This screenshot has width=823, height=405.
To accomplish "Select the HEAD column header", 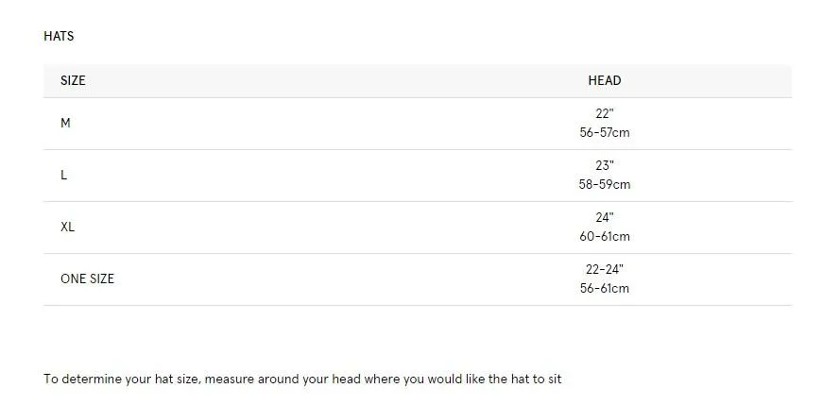I will click(604, 80).
